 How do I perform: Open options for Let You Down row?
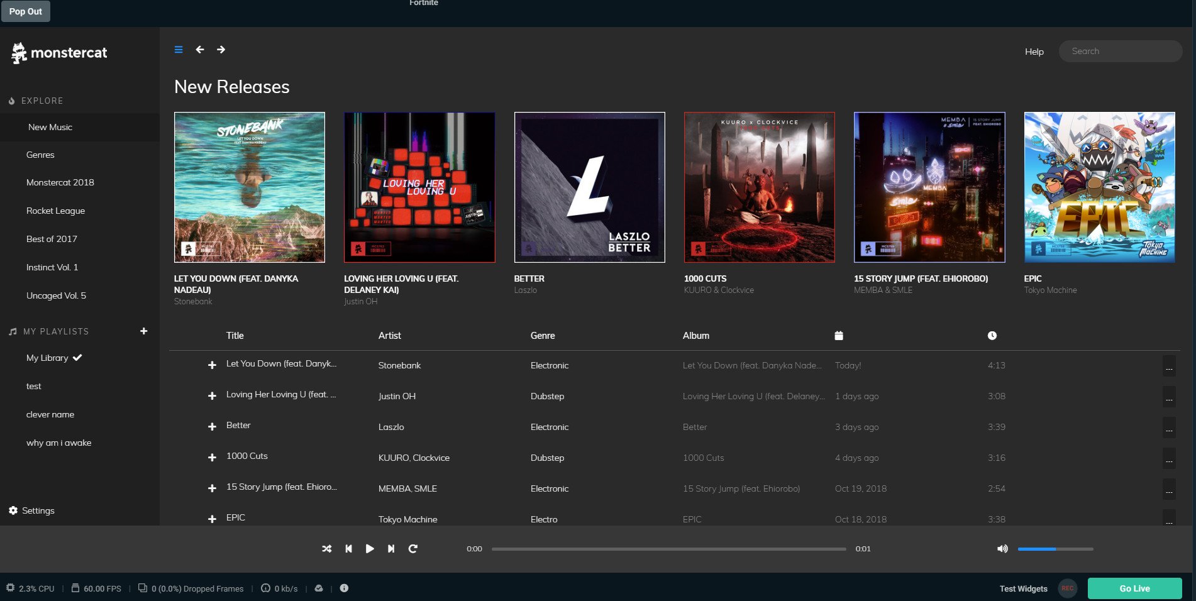click(1169, 366)
